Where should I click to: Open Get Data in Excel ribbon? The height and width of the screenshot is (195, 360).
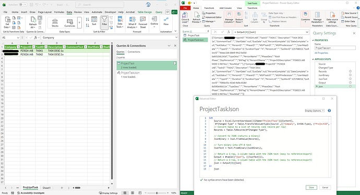coord(7,22)
